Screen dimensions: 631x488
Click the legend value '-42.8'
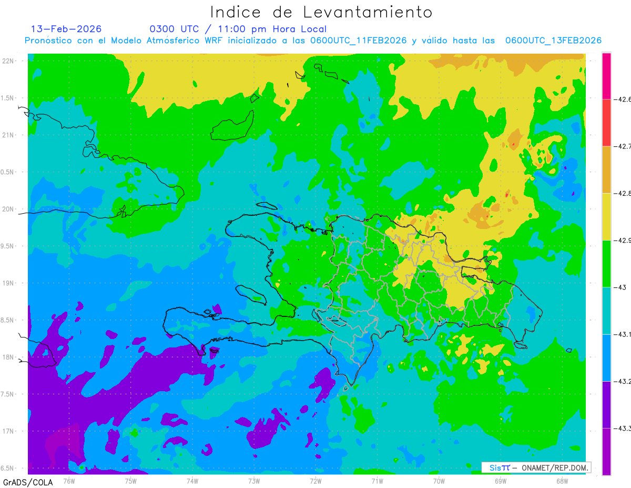click(x=622, y=193)
